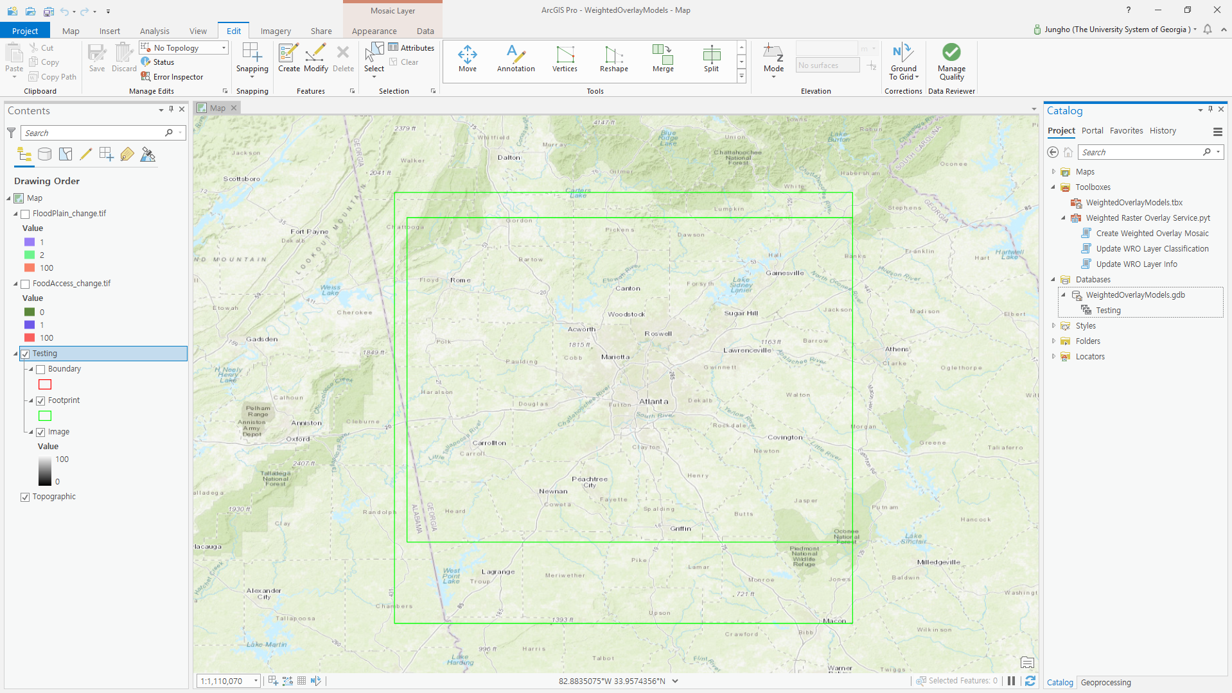Open Ground To Grid dropdown
Image resolution: width=1232 pixels, height=693 pixels.
904,62
